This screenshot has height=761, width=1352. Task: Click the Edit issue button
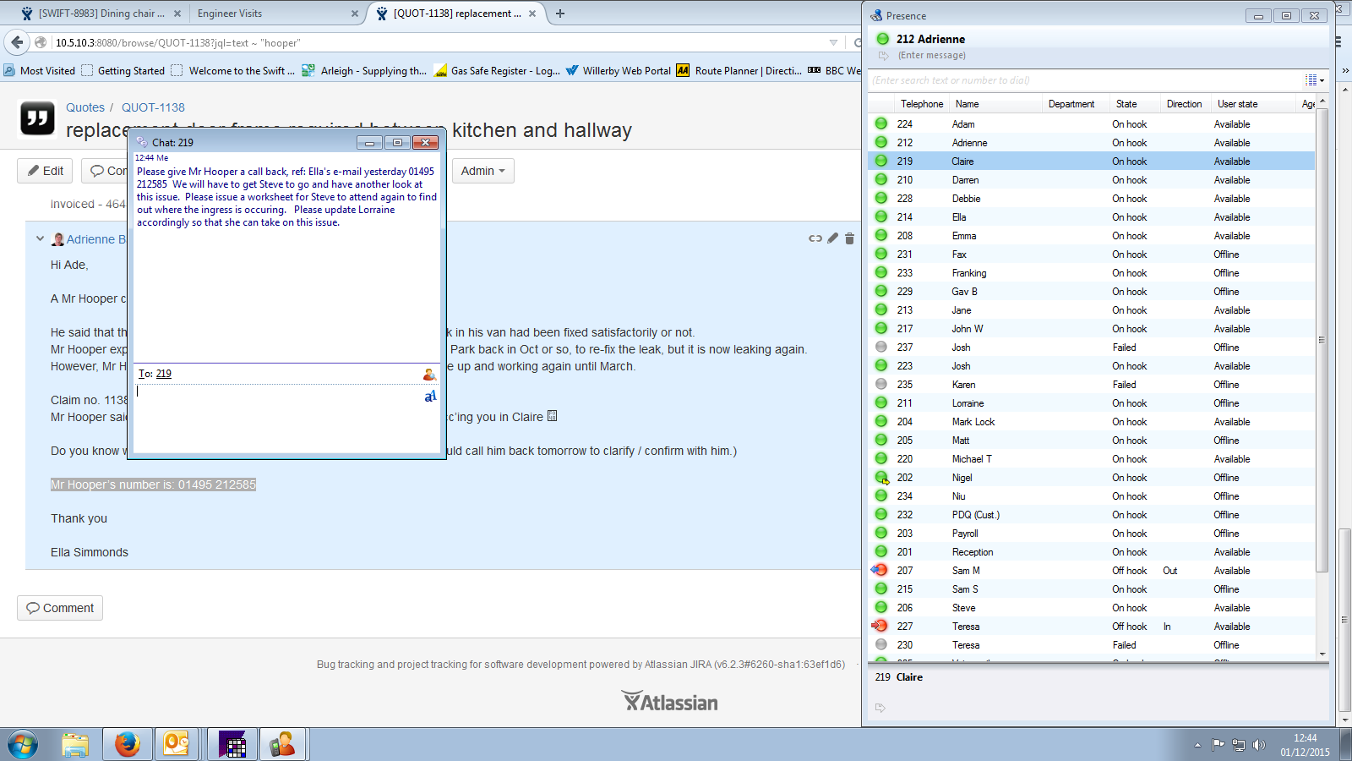[46, 171]
